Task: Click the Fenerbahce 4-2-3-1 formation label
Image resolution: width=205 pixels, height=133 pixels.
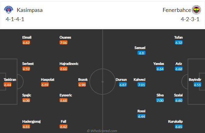Action: coord(190,19)
